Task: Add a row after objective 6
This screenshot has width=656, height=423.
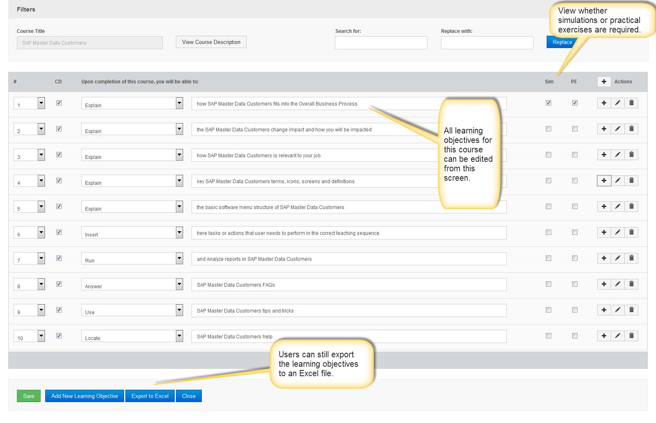Action: pos(604,232)
